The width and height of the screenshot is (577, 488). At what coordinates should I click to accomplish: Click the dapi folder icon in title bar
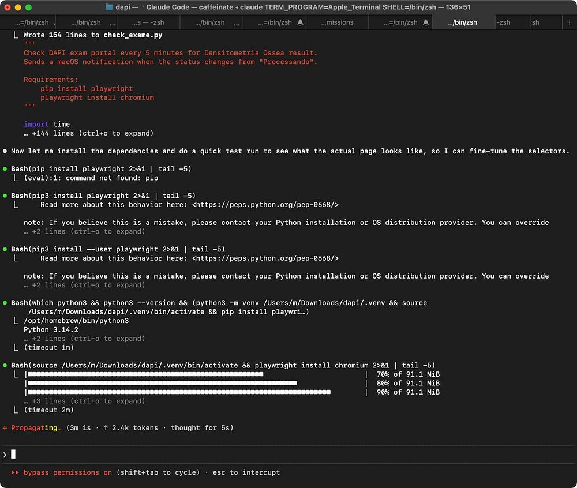109,7
